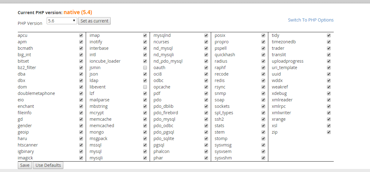370x172 pixels.
Task: Uncheck the ioncube_loader checkbox
Action: point(145,61)
